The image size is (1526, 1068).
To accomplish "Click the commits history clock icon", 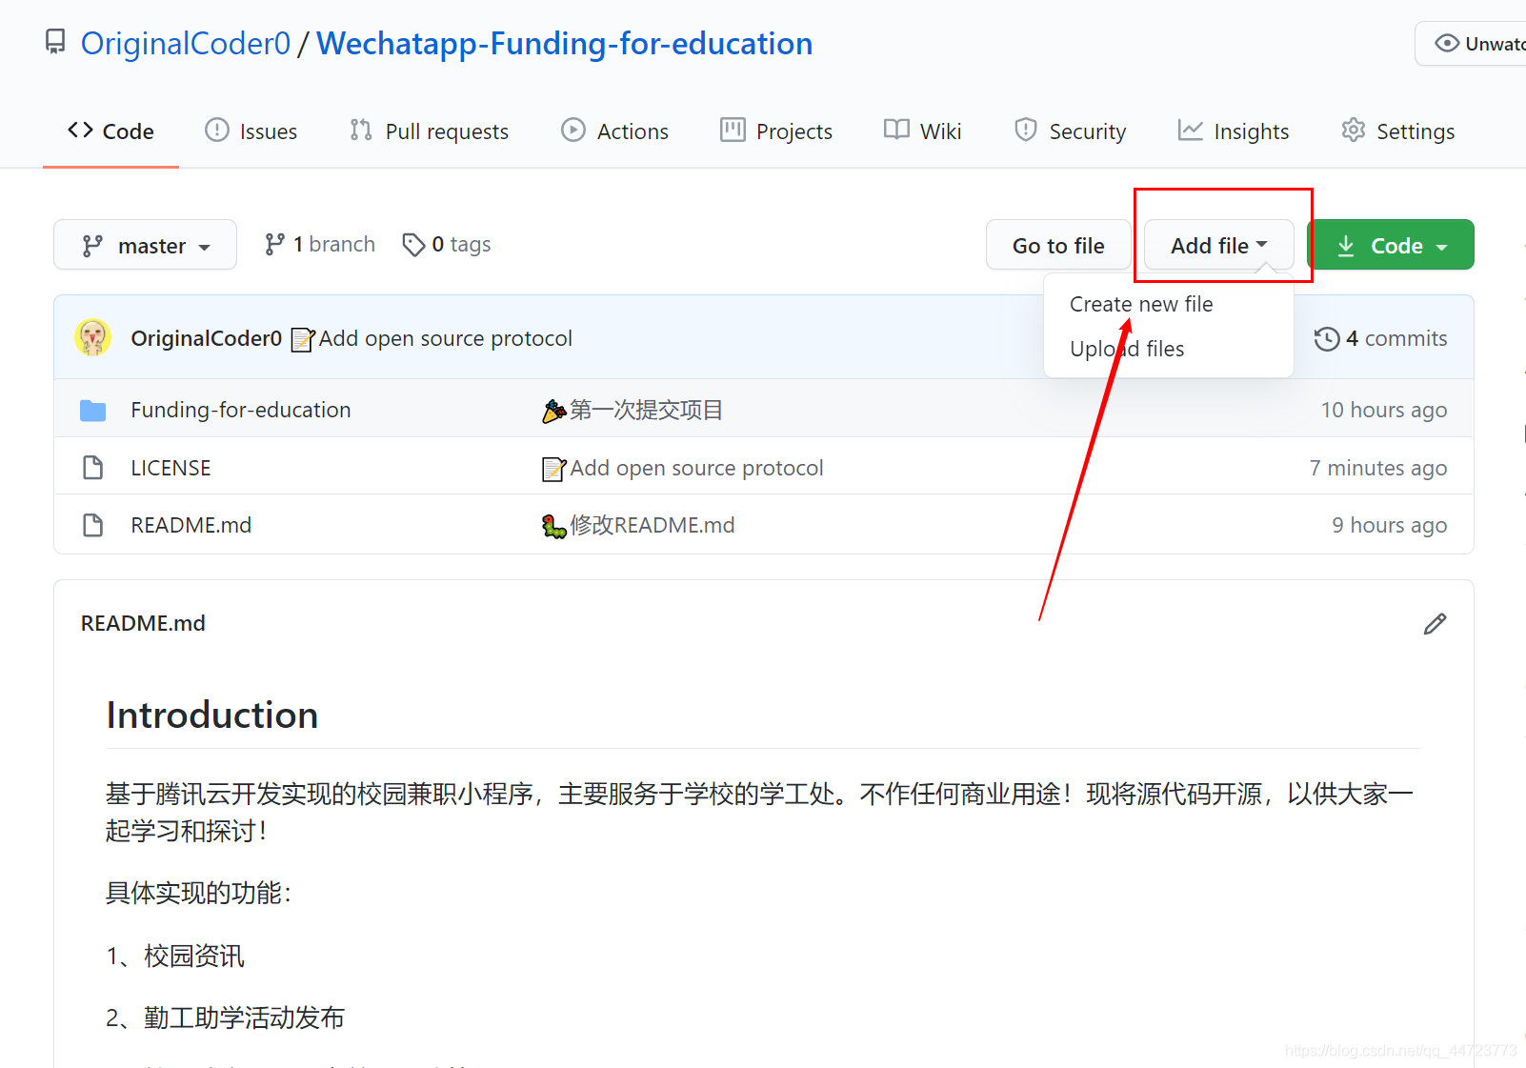I will [x=1327, y=338].
